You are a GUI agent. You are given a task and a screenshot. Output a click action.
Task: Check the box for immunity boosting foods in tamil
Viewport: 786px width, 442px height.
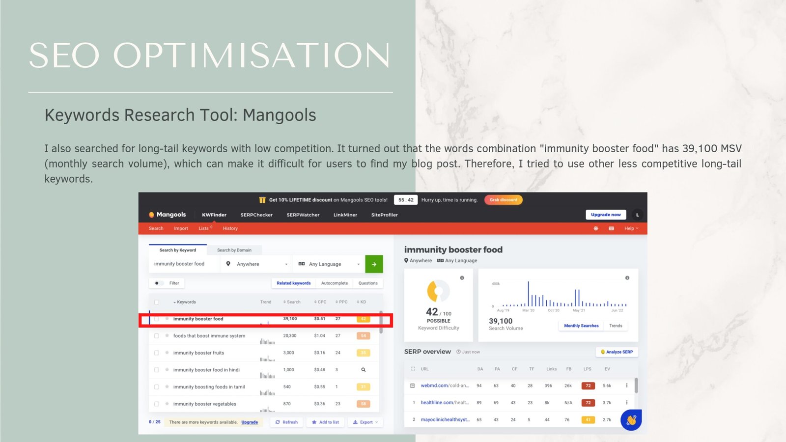point(157,387)
